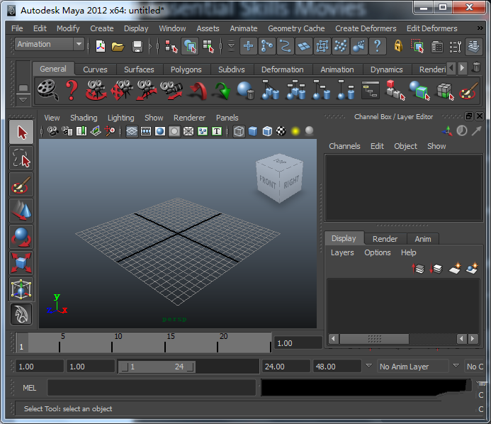Click the Playblast film reel shelf icon
The width and height of the screenshot is (491, 424).
click(x=47, y=90)
